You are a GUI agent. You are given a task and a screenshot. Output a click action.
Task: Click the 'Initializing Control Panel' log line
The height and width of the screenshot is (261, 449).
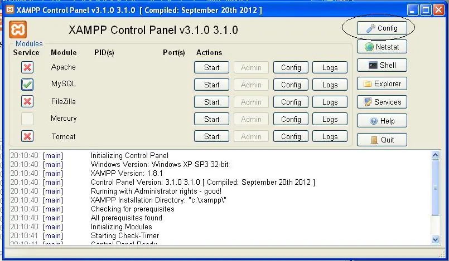pos(129,156)
